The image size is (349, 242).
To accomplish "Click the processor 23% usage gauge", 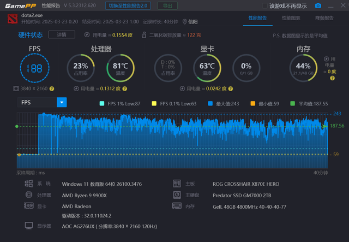I will pos(81,68).
